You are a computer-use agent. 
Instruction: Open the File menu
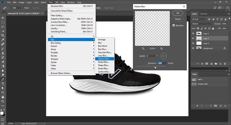(x=9, y=2)
